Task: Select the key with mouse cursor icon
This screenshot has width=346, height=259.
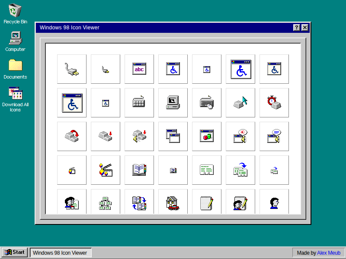Action: (240, 102)
